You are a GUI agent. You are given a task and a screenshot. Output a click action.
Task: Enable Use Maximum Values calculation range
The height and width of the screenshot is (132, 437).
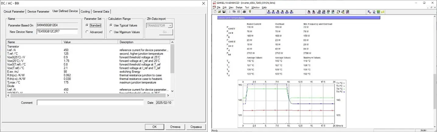(x=111, y=32)
